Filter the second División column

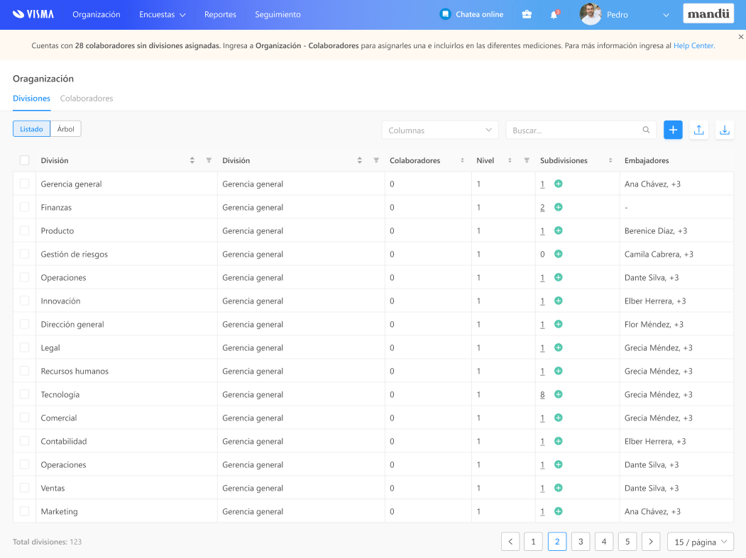pos(376,160)
